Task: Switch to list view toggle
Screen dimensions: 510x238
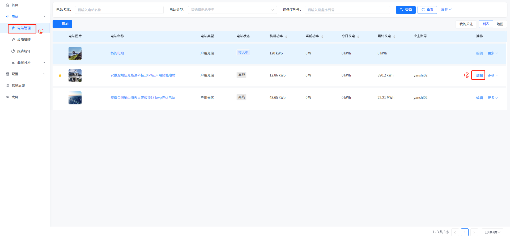Action: 486,24
